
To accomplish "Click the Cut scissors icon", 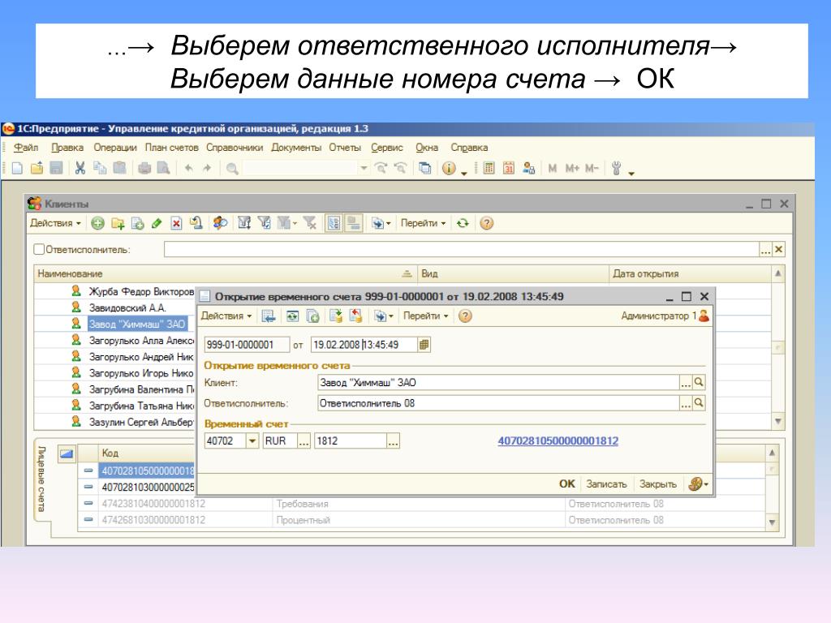I will pos(80,169).
